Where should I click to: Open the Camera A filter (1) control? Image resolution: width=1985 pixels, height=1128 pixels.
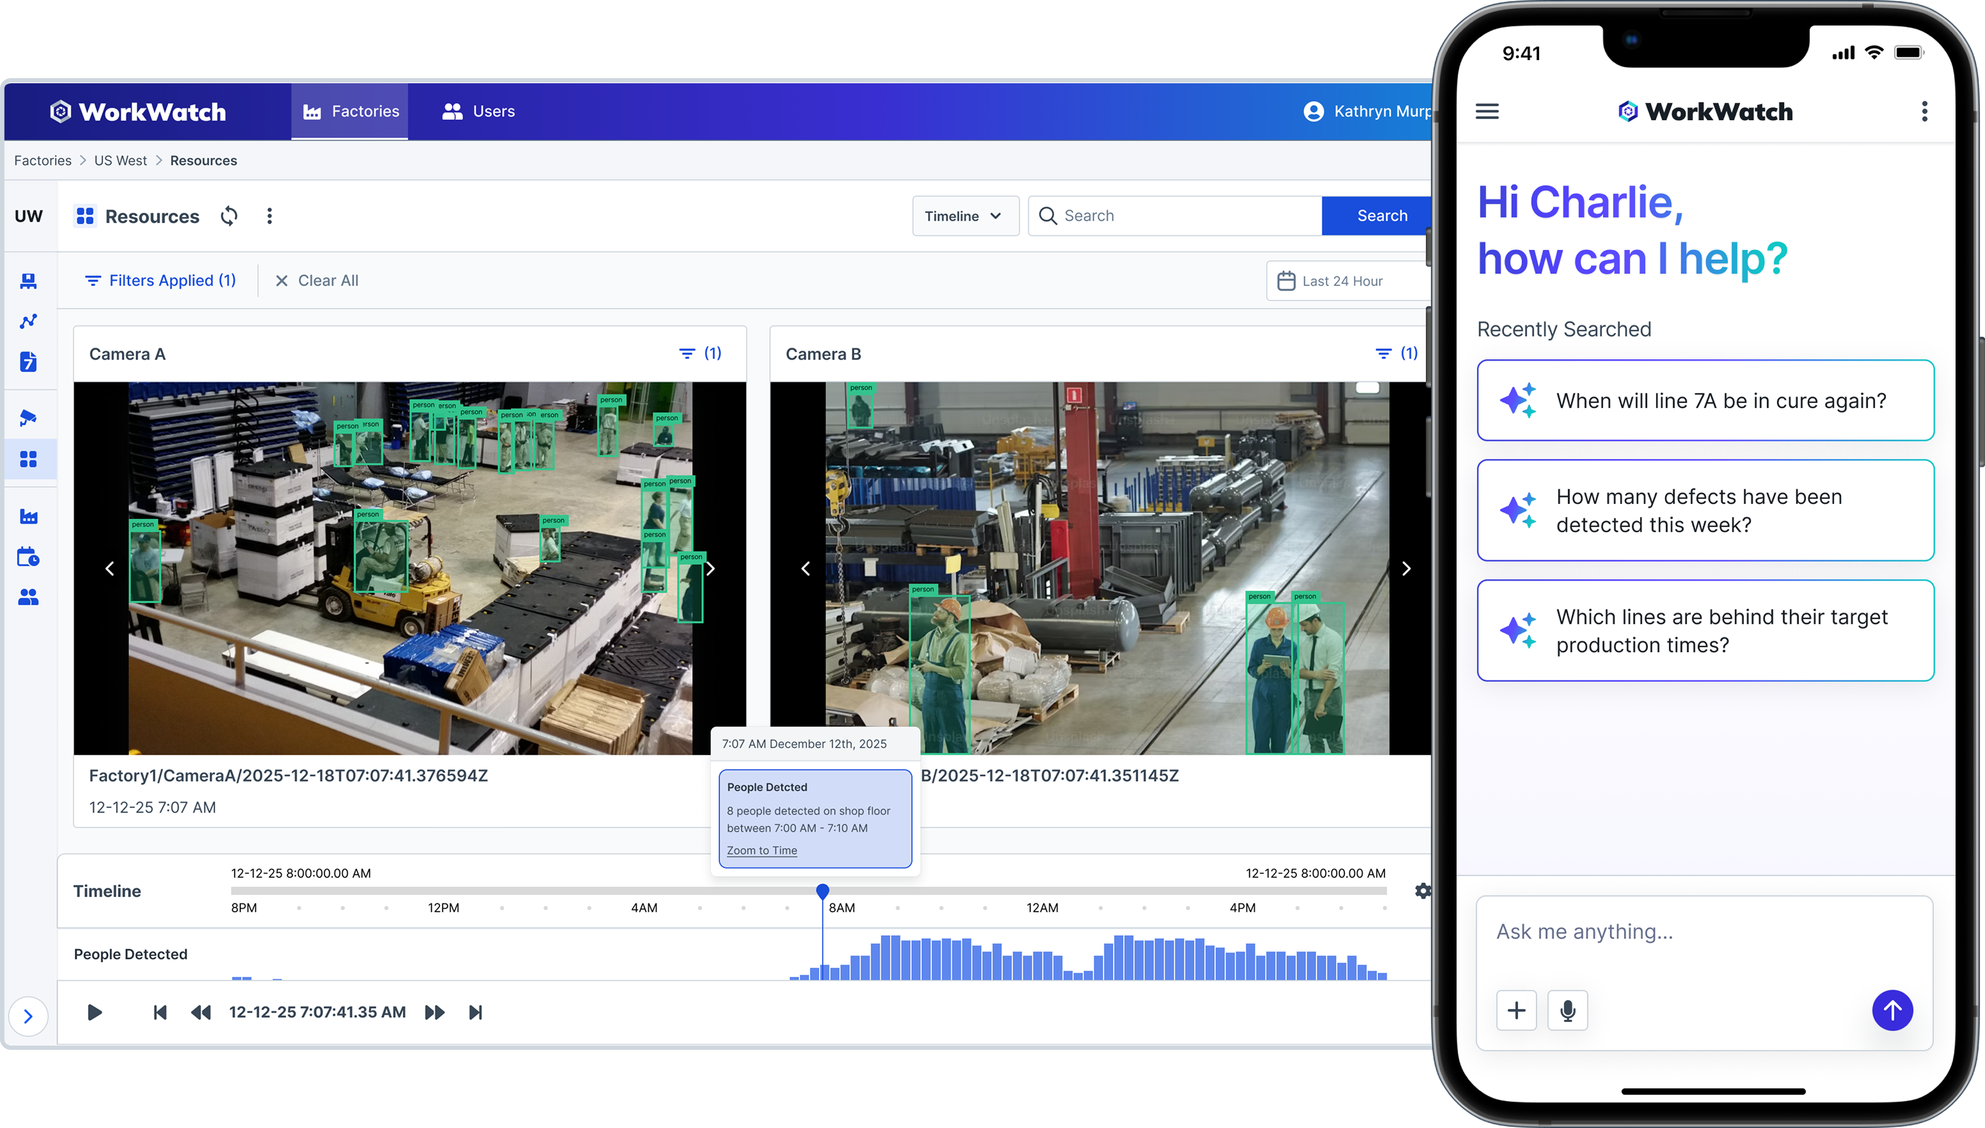(700, 353)
